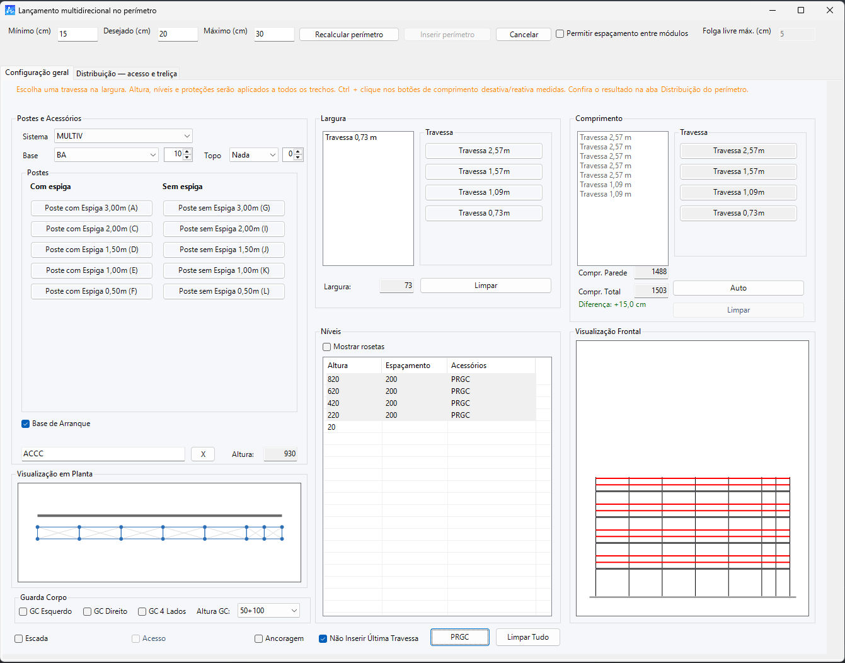Viewport: 845px width, 663px height.
Task: Click the ACCC text field
Action: tap(103, 454)
